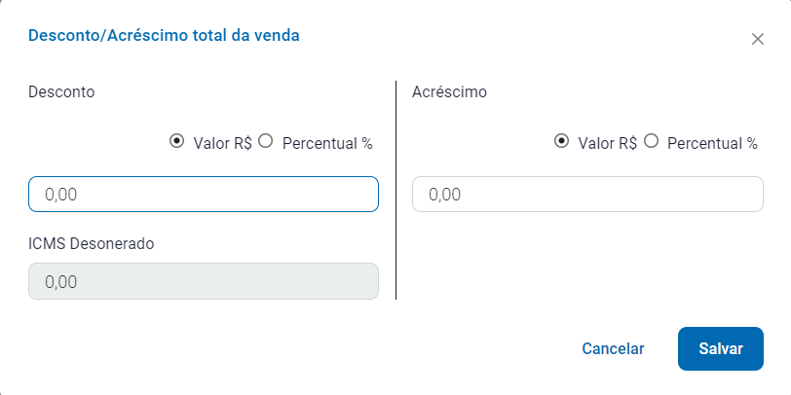Click the Desconto section label
Screen dimensions: 791x395
point(61,92)
